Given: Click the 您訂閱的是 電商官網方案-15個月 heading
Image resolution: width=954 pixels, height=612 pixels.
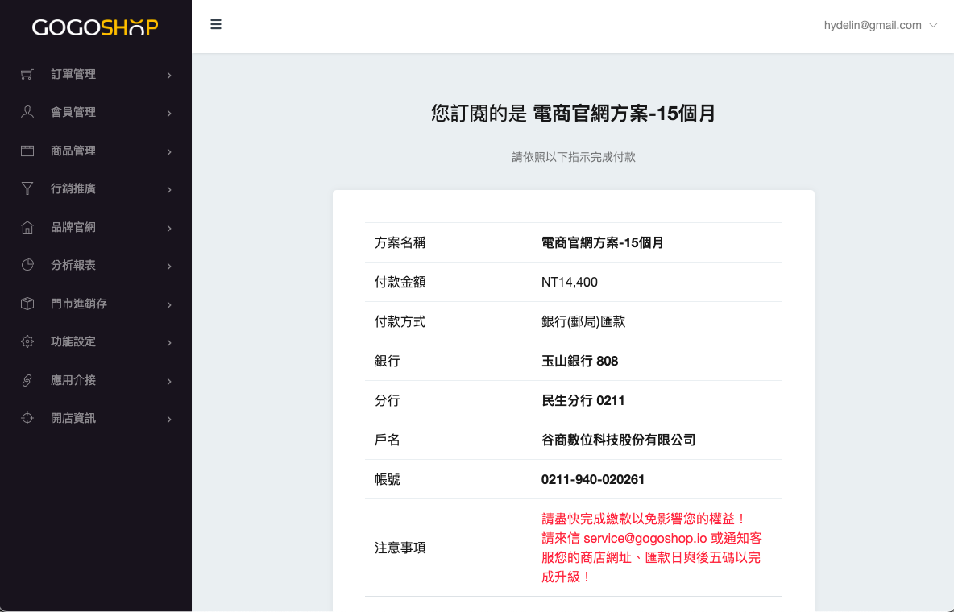Looking at the screenshot, I should click(573, 114).
